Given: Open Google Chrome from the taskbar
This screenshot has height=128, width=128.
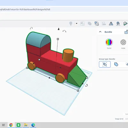Looking at the screenshot, I should pos(11,125).
